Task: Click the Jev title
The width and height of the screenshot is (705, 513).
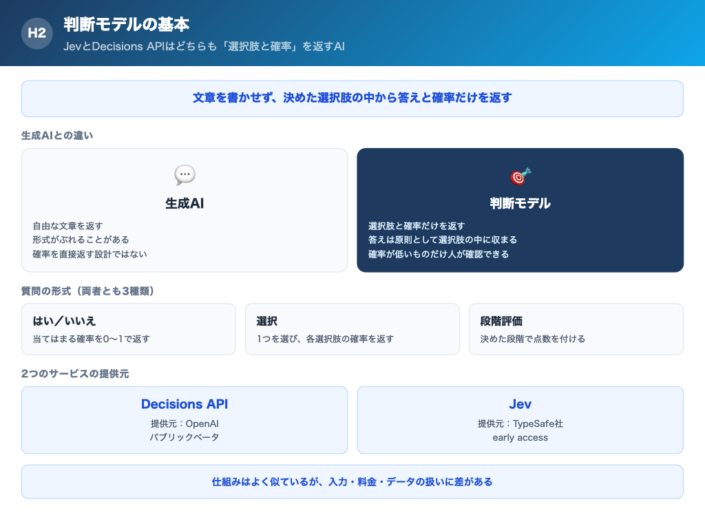Action: click(x=520, y=404)
